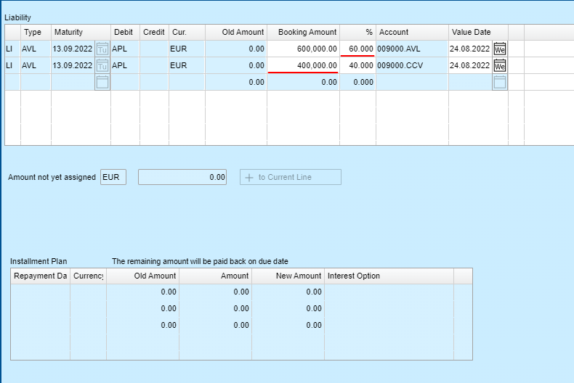Click LI cell in the 009000.AVL row
This screenshot has height=383, width=574.
tap(12, 49)
